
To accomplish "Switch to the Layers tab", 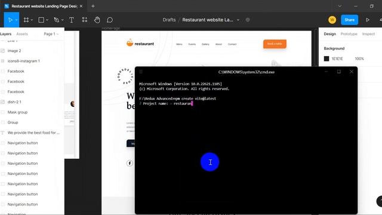I will click(x=5, y=34).
